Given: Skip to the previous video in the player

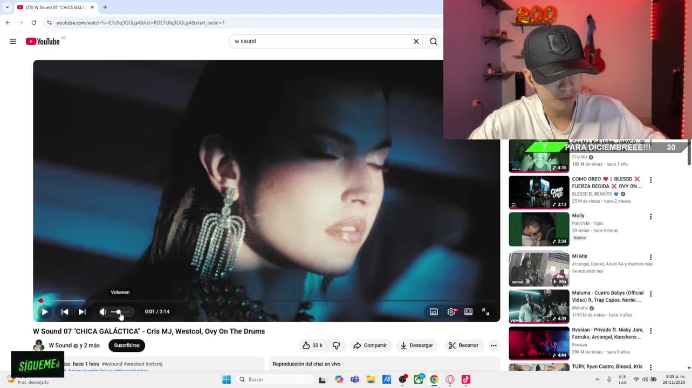Looking at the screenshot, I should tap(65, 311).
